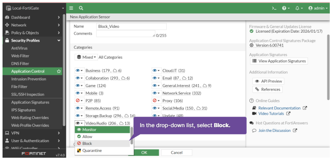Select Block in the action list
Viewport: 333px width, 163px height.
(x=102, y=143)
